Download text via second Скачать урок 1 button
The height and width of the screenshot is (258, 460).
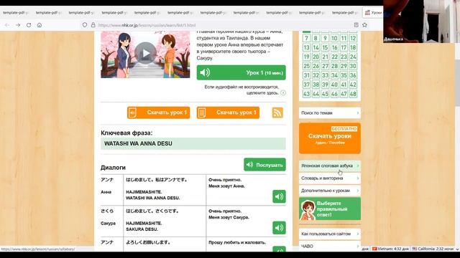tap(228, 113)
